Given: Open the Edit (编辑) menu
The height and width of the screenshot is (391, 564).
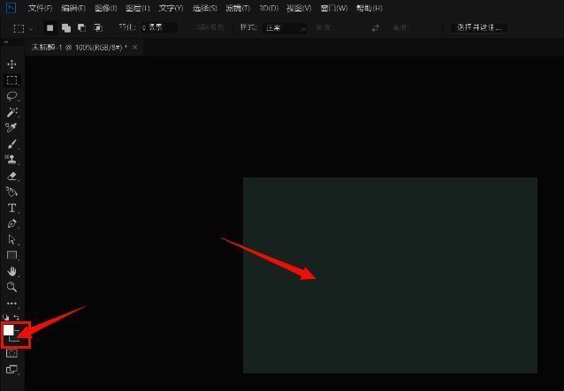Looking at the screenshot, I should click(x=73, y=8).
